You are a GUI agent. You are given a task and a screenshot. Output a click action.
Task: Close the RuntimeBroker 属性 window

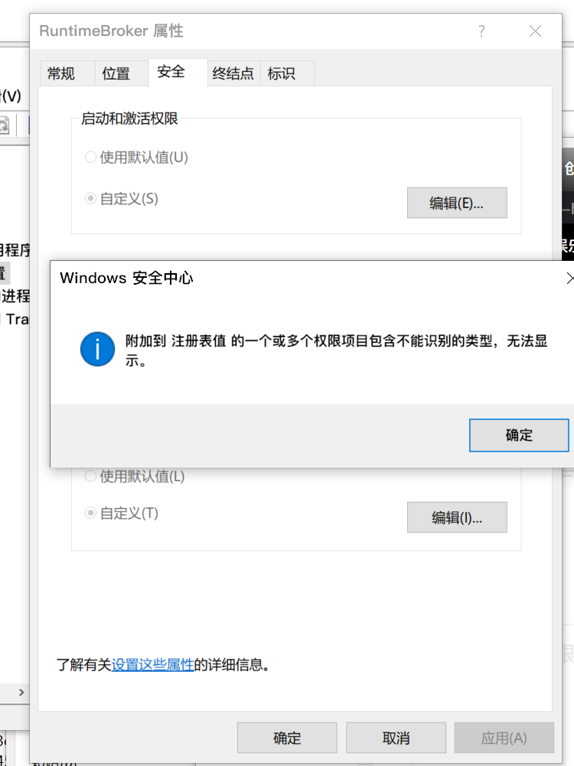tap(536, 31)
